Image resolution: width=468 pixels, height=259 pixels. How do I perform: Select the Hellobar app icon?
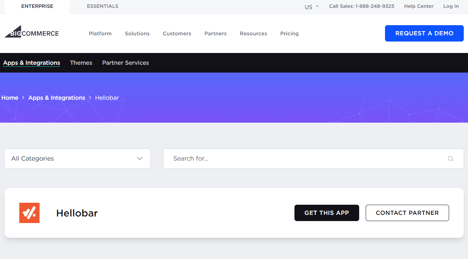[x=29, y=213]
